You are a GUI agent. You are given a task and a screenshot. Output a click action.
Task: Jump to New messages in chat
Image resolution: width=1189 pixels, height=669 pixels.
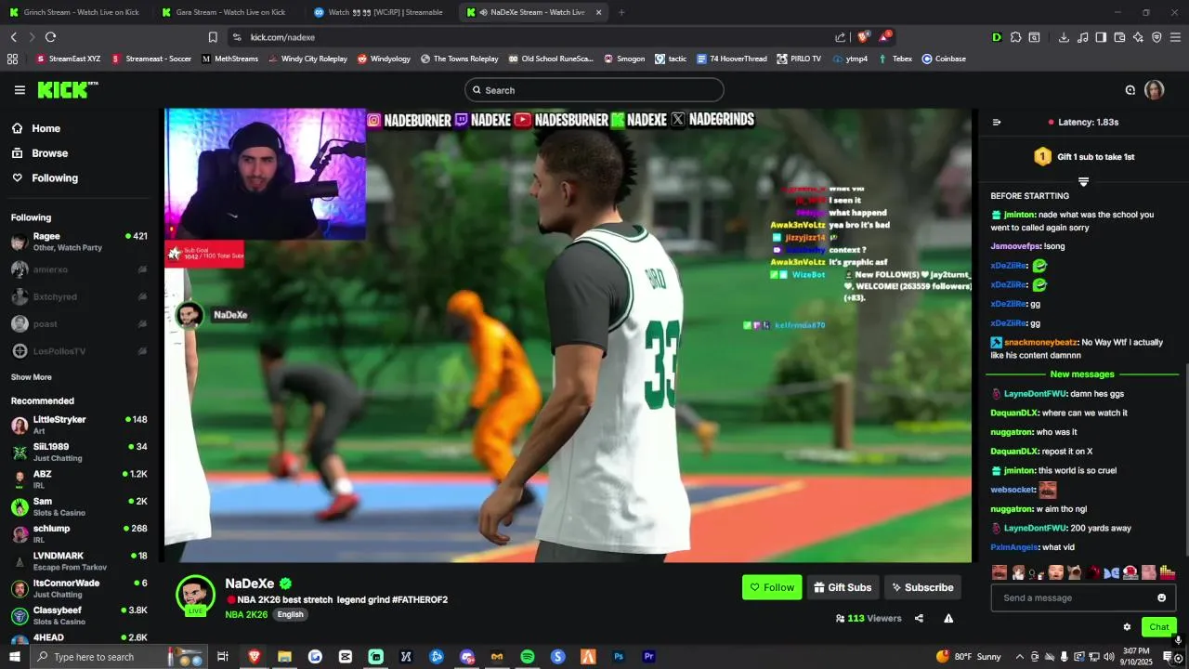coord(1082,374)
